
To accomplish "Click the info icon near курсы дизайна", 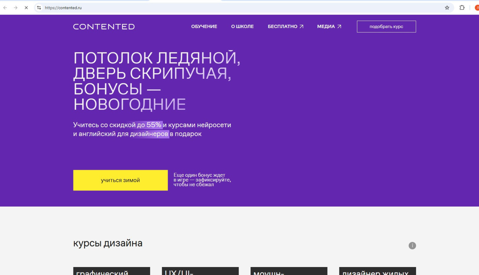I will point(412,246).
